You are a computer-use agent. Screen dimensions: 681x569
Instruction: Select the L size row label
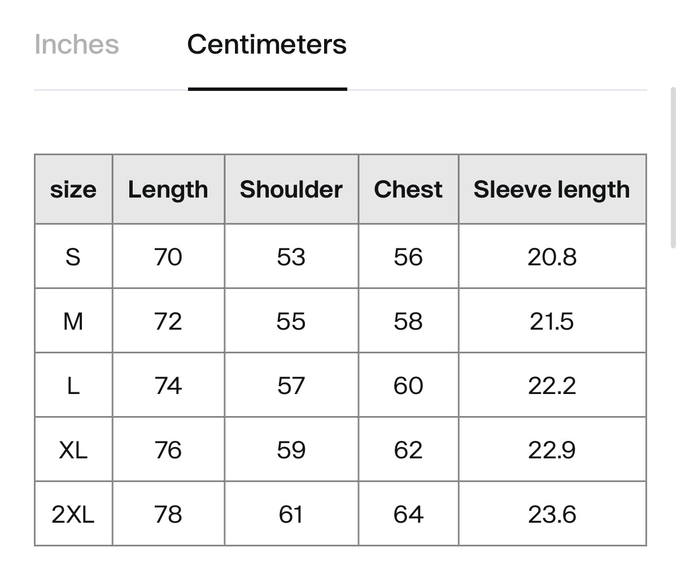click(x=73, y=386)
